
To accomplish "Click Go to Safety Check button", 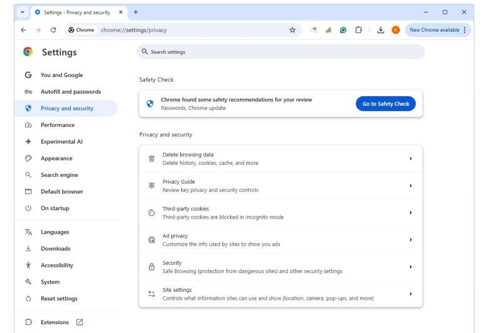I will pyautogui.click(x=386, y=104).
